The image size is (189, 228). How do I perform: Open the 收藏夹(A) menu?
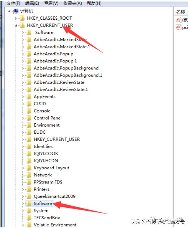point(72,3)
